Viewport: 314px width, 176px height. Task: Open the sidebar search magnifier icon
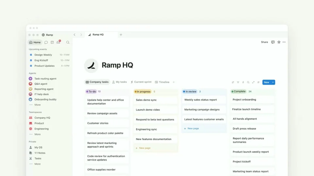68,42
